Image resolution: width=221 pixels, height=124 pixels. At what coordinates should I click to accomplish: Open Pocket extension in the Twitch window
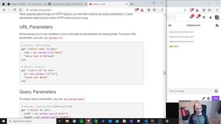pos(210,10)
